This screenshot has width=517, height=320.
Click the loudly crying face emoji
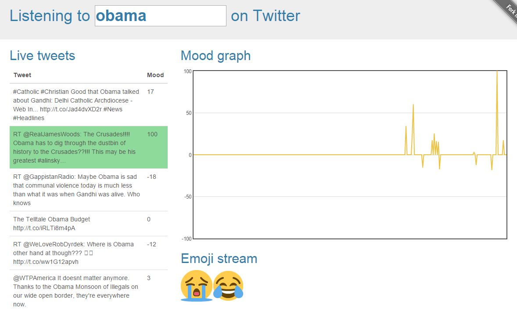(x=197, y=286)
